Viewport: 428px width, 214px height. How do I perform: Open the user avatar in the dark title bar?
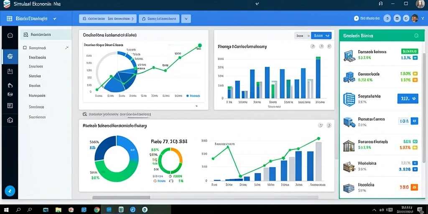420,4
